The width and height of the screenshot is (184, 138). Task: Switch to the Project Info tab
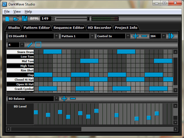126,28
